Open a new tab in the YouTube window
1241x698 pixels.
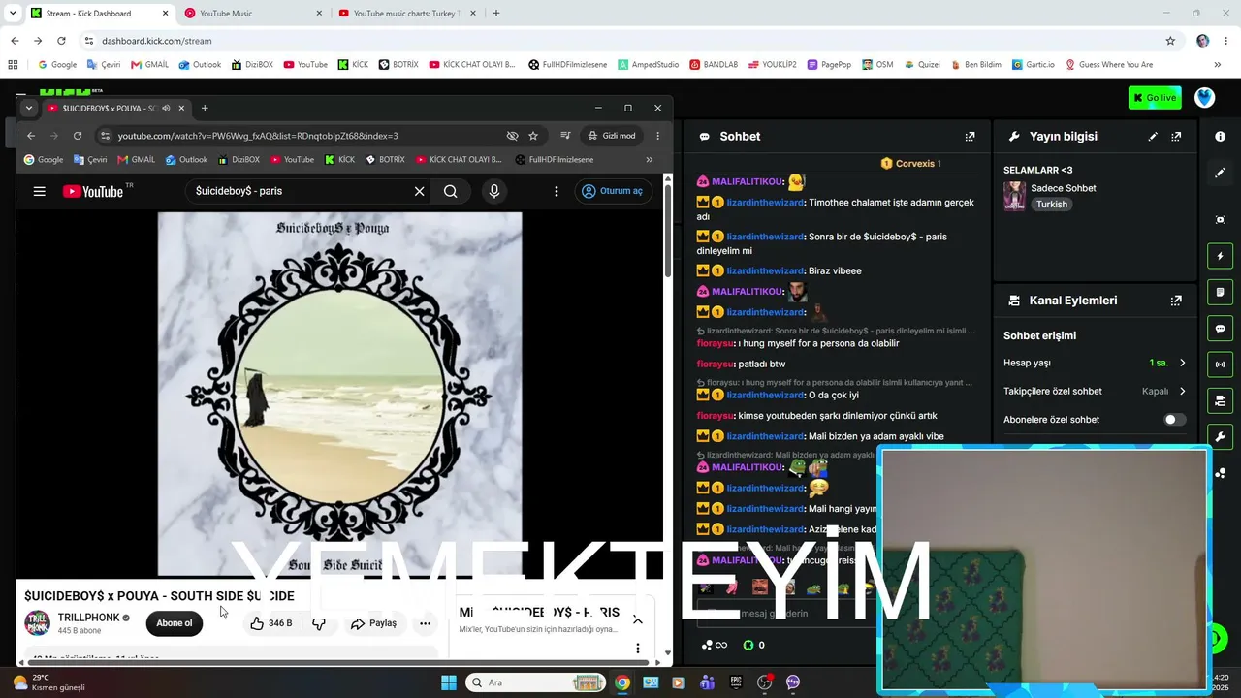pos(205,108)
